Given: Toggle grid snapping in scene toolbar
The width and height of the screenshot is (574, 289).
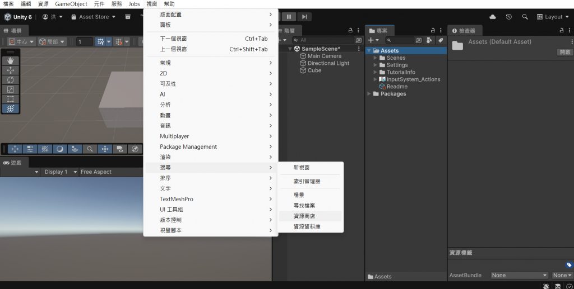Looking at the screenshot, I should click(119, 41).
